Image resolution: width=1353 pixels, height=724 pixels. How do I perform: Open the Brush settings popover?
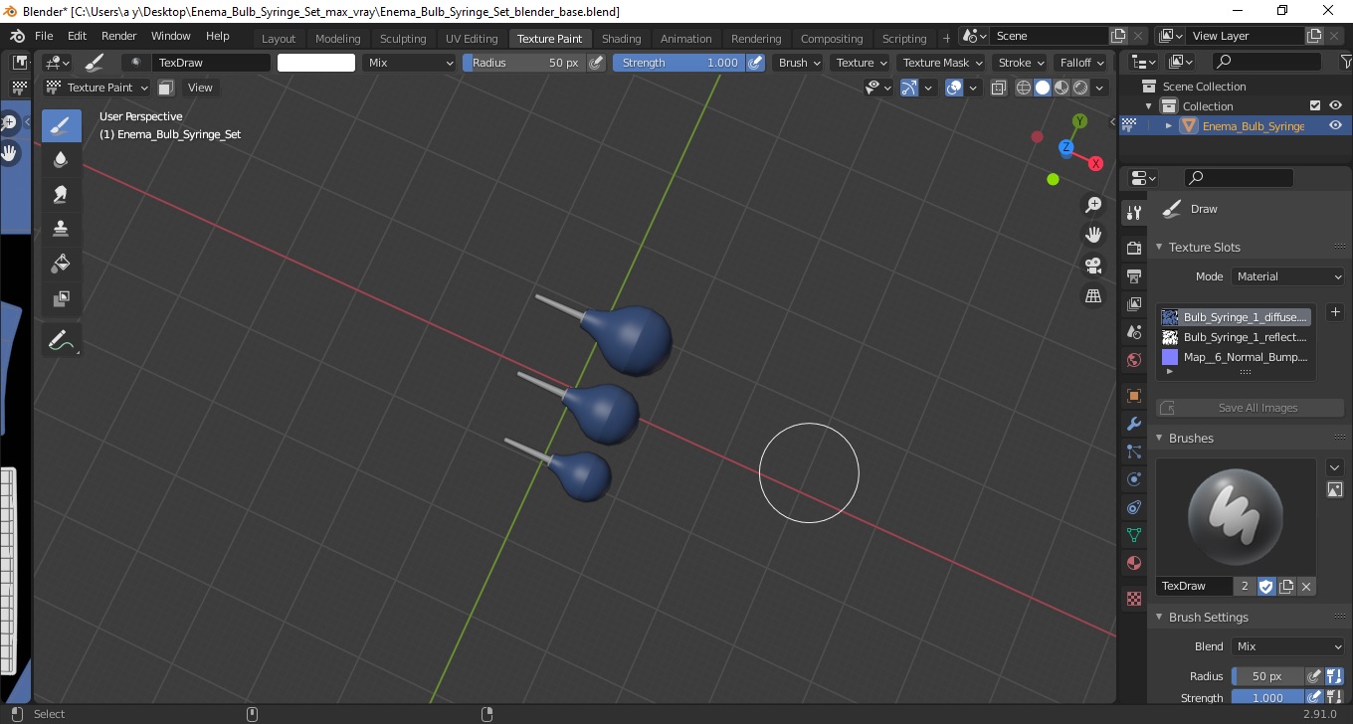pos(799,63)
